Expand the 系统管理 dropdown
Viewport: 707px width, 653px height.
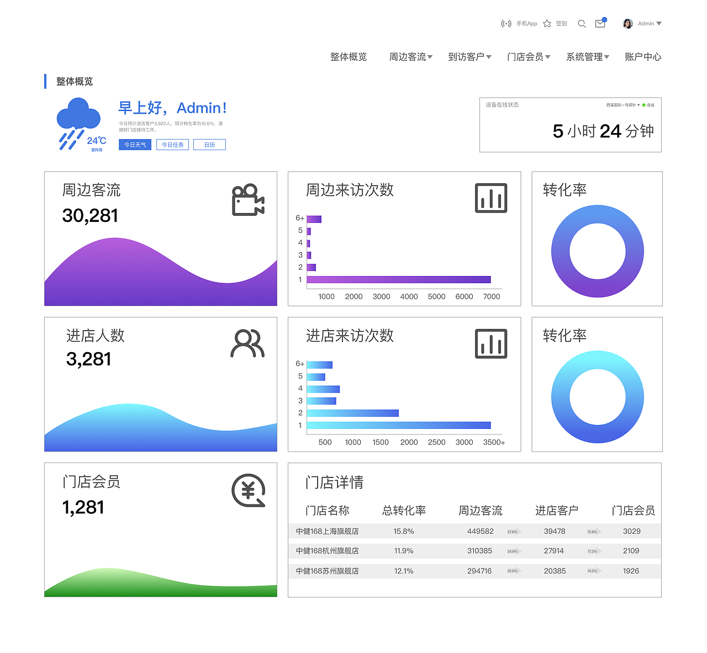tap(588, 56)
